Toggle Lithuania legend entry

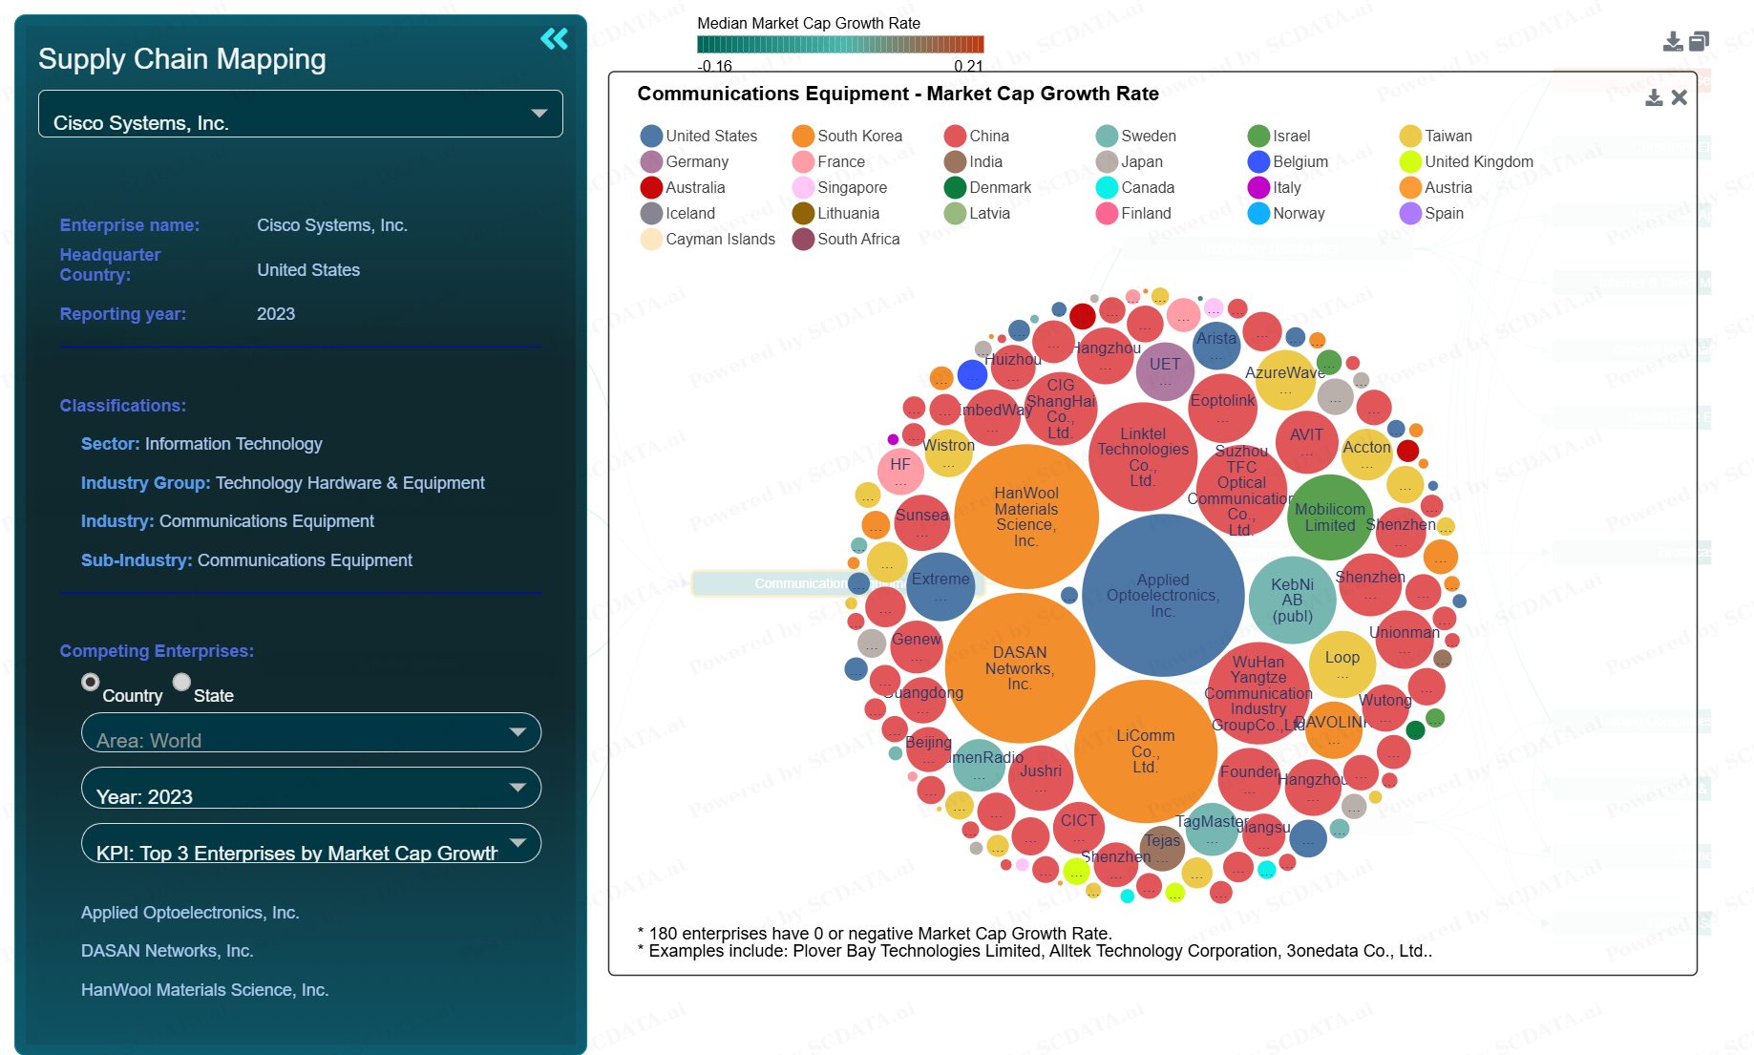[835, 214]
